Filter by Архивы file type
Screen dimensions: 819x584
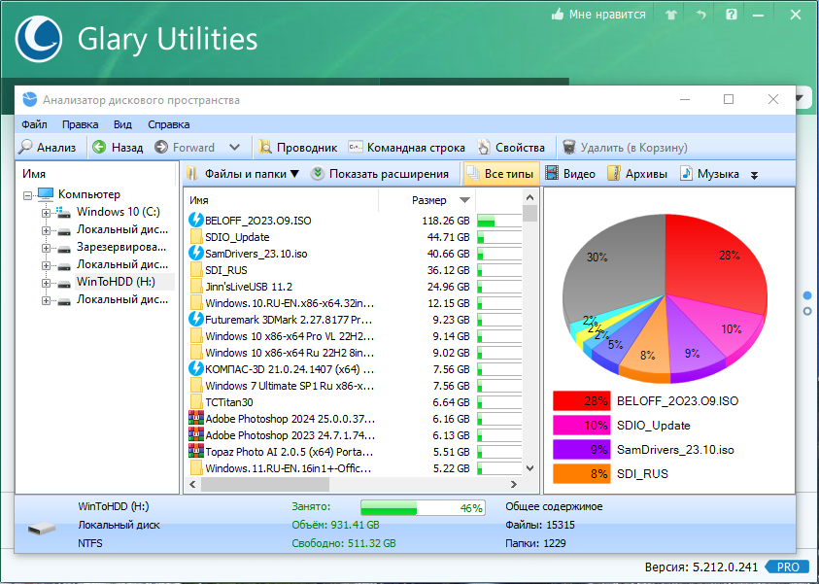pos(637,173)
